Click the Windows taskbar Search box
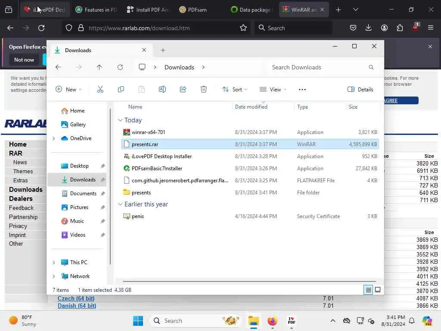Screen dimensions: 441x331 [x=197, y=321]
